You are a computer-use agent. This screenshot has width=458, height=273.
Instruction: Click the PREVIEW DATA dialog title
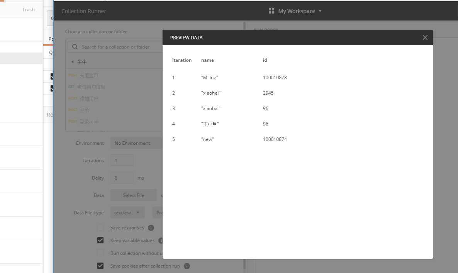(187, 38)
